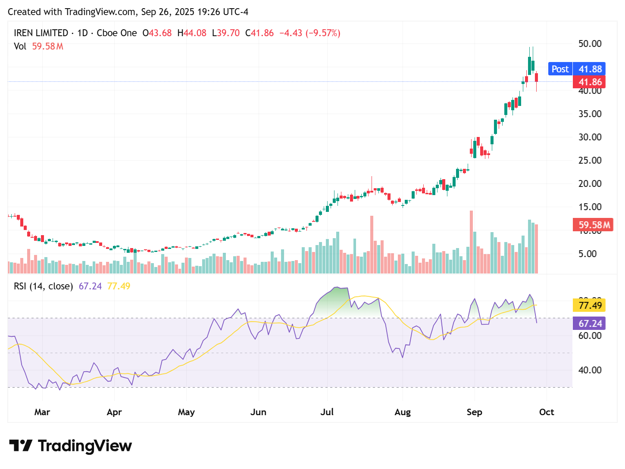This screenshot has width=625, height=469.
Task: Click the TradingView logo at bottom left
Action: (72, 446)
